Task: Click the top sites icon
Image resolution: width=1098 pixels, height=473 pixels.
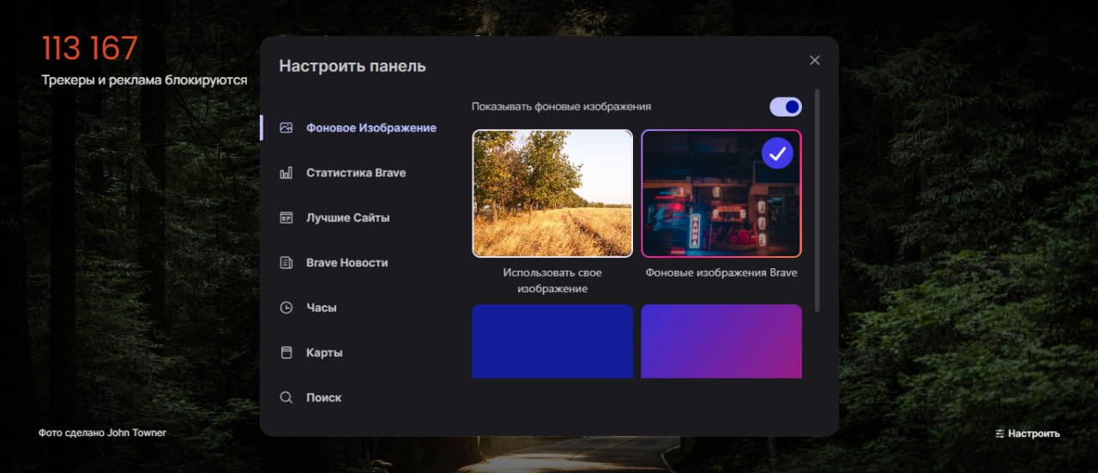Action: coord(287,218)
